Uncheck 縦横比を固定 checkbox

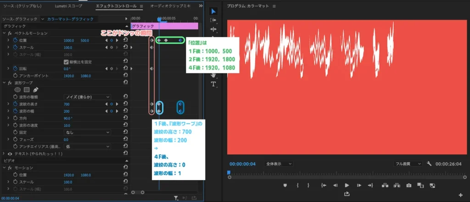[x=66, y=62]
